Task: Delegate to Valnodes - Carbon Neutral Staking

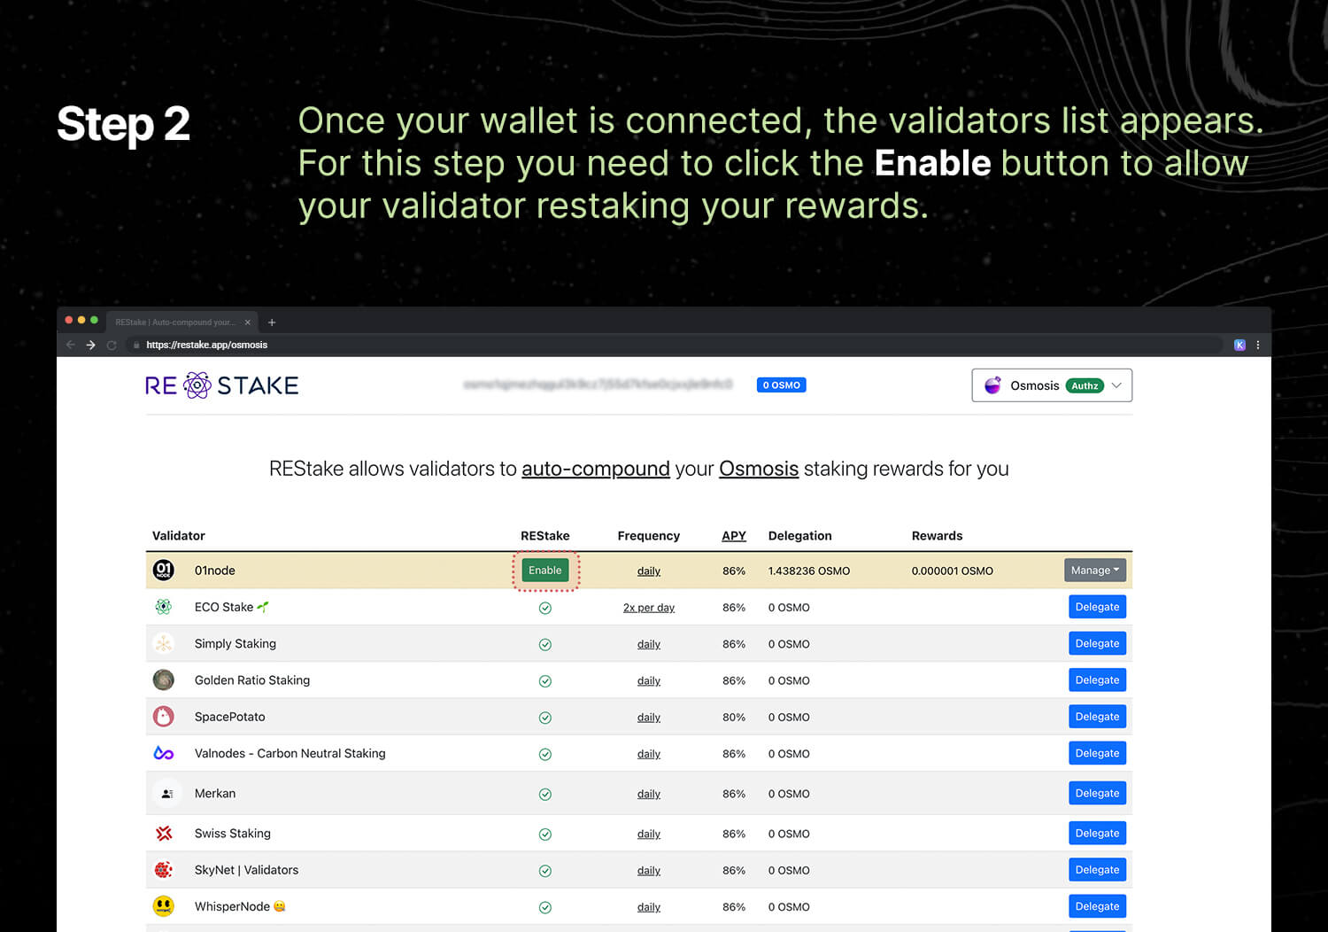Action: [x=1097, y=753]
